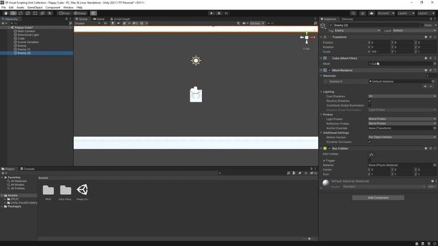Select the Rect transform tool
Screen dimensions: 438x246
[35, 13]
